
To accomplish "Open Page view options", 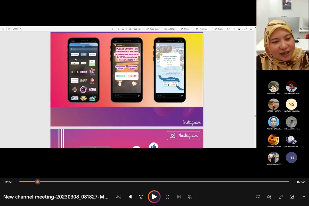I will (135, 29).
